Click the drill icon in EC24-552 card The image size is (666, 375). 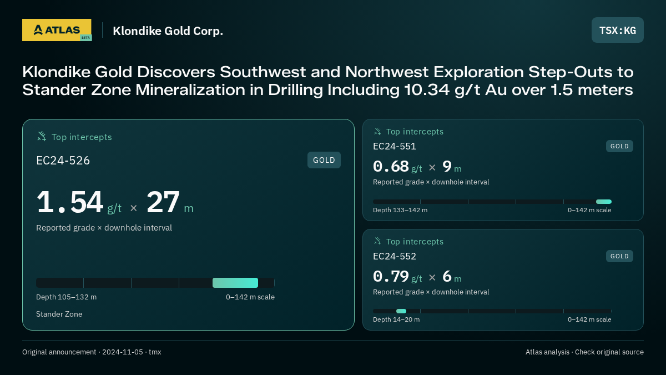[377, 241]
